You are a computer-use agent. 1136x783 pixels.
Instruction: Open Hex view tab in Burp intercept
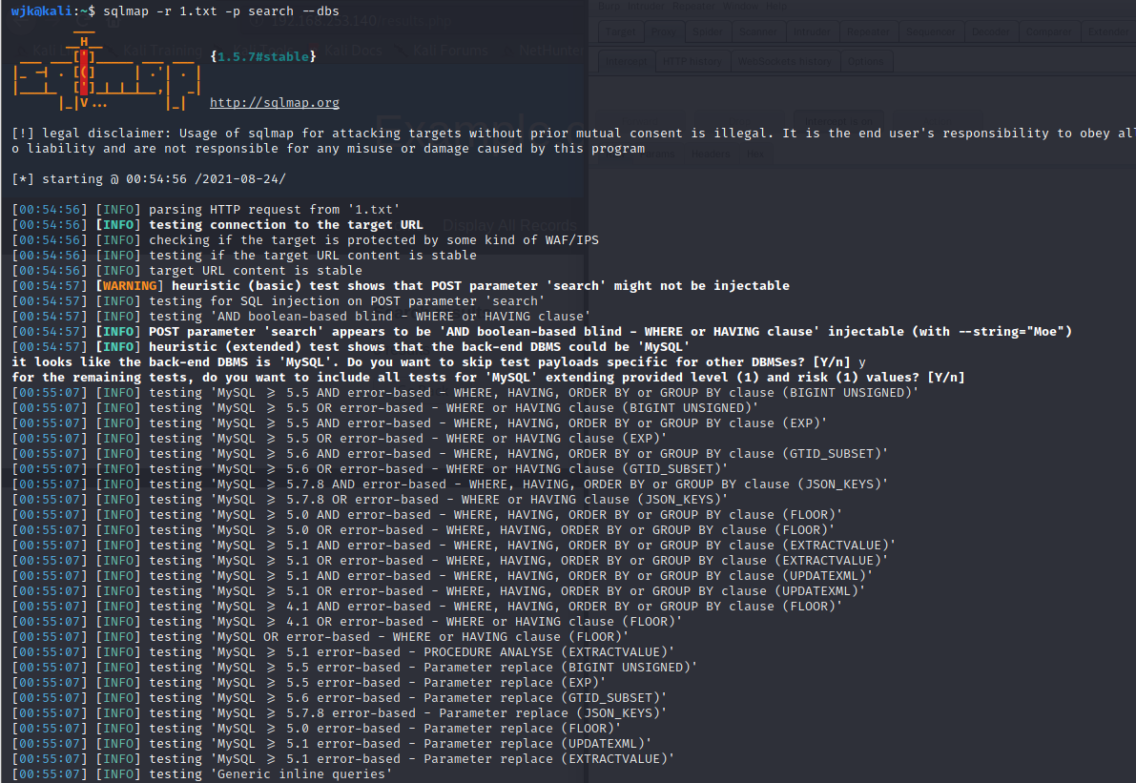(x=754, y=155)
